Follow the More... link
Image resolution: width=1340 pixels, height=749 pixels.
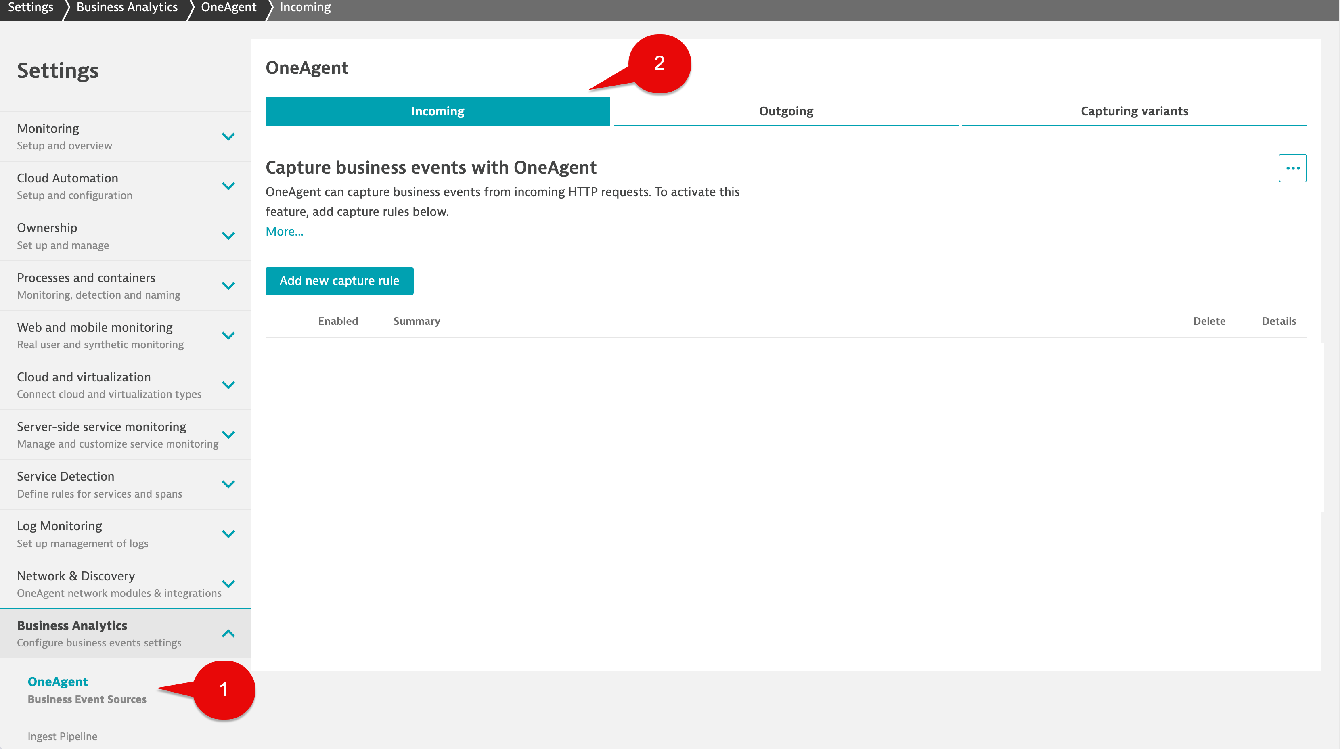(x=284, y=232)
